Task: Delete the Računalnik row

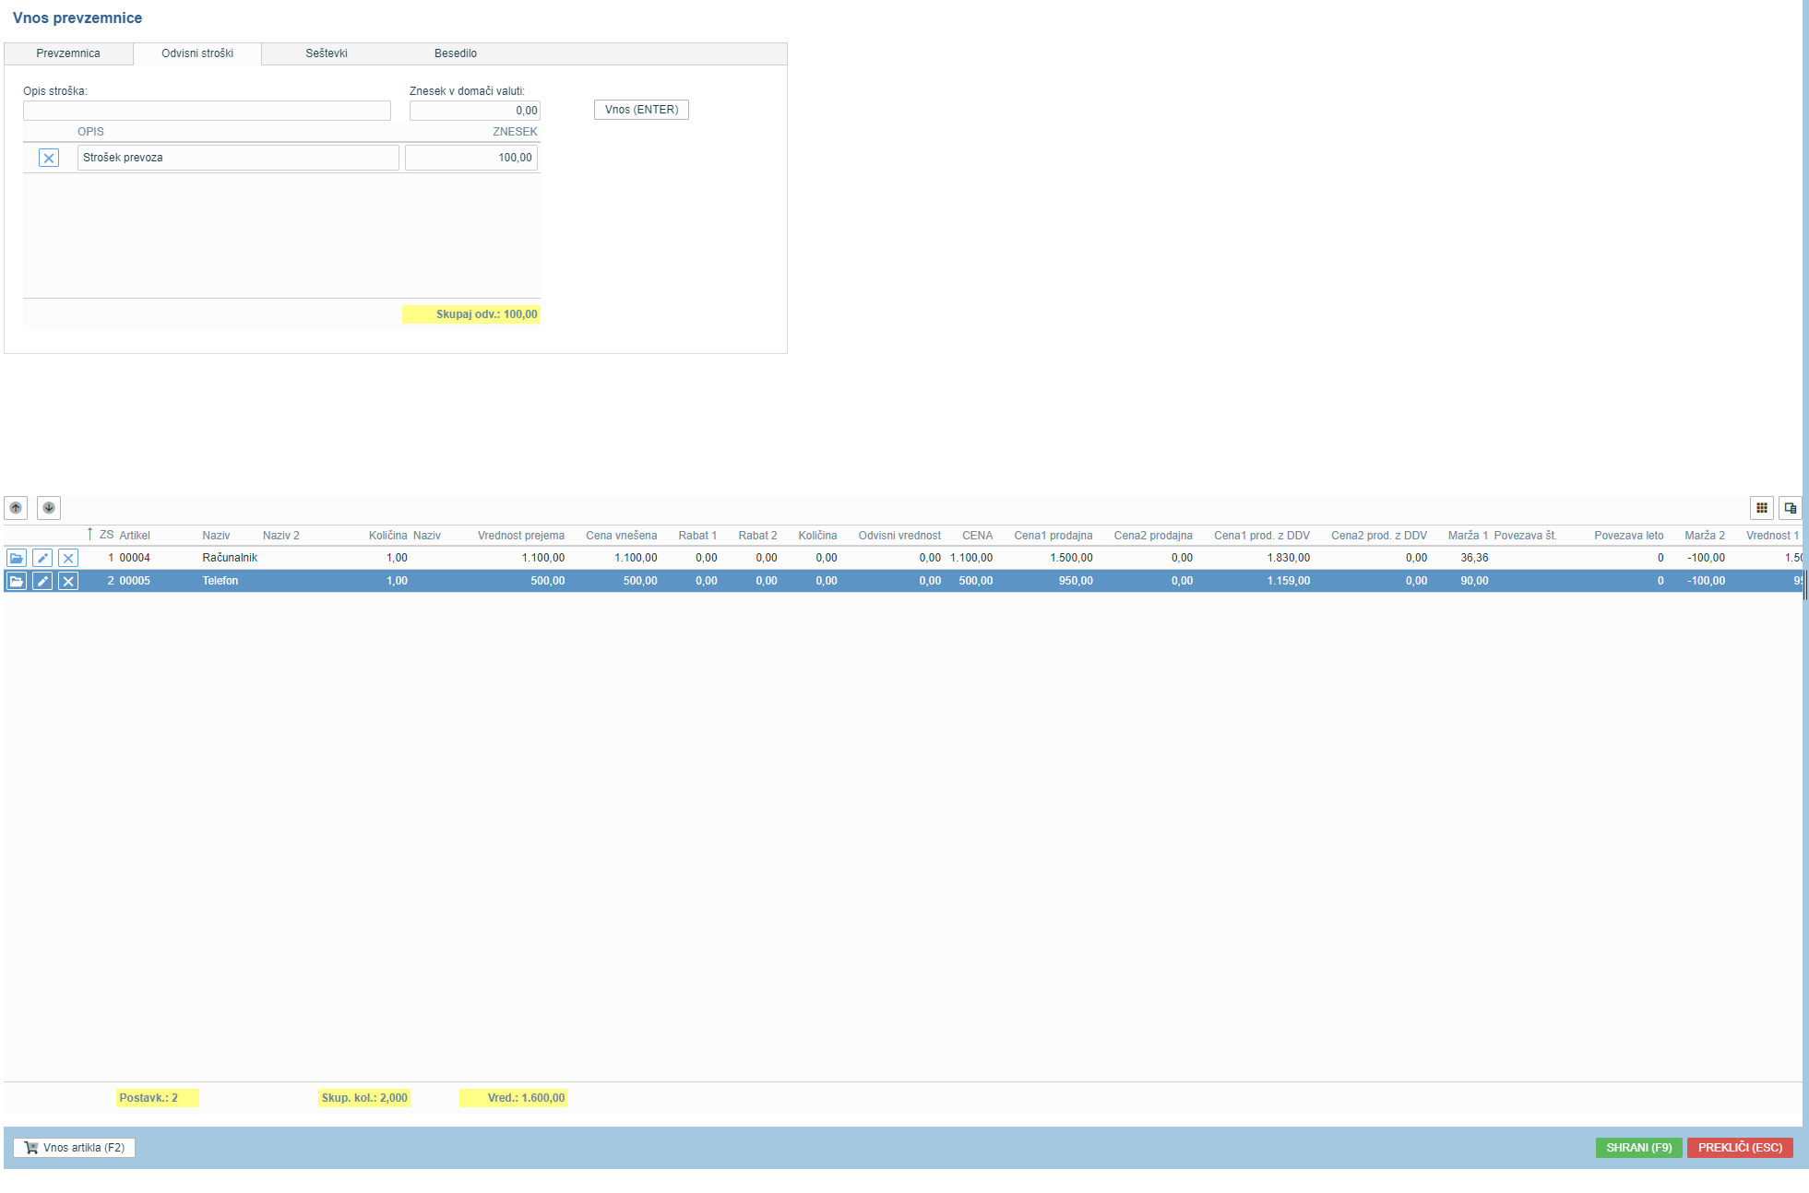Action: point(68,558)
